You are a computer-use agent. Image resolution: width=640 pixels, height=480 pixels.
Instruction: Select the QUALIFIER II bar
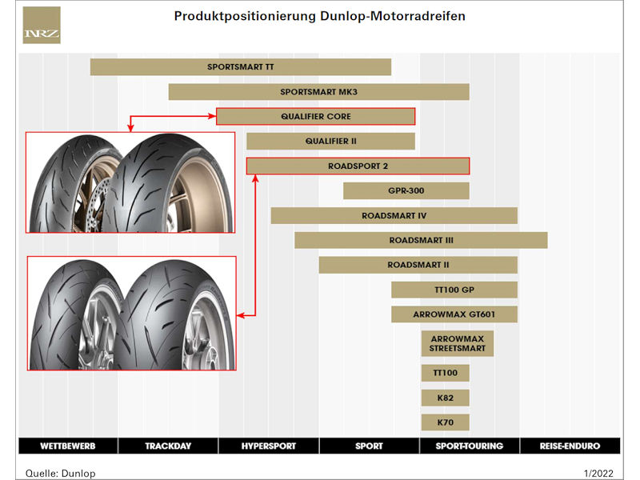click(x=330, y=142)
